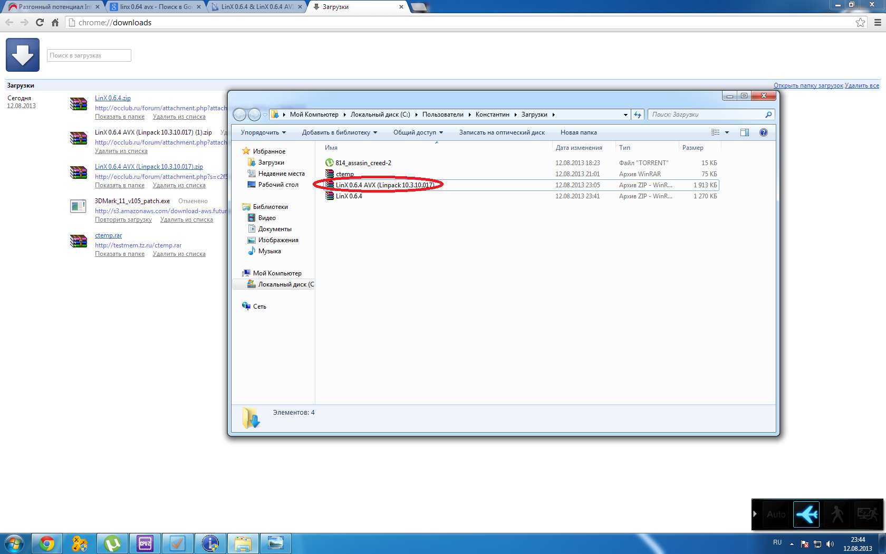
Task: Click the WinRAR icon beside LinX 0.6.4.zip download
Action: pos(79,104)
